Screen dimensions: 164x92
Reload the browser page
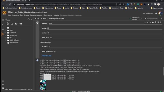click(10, 4)
